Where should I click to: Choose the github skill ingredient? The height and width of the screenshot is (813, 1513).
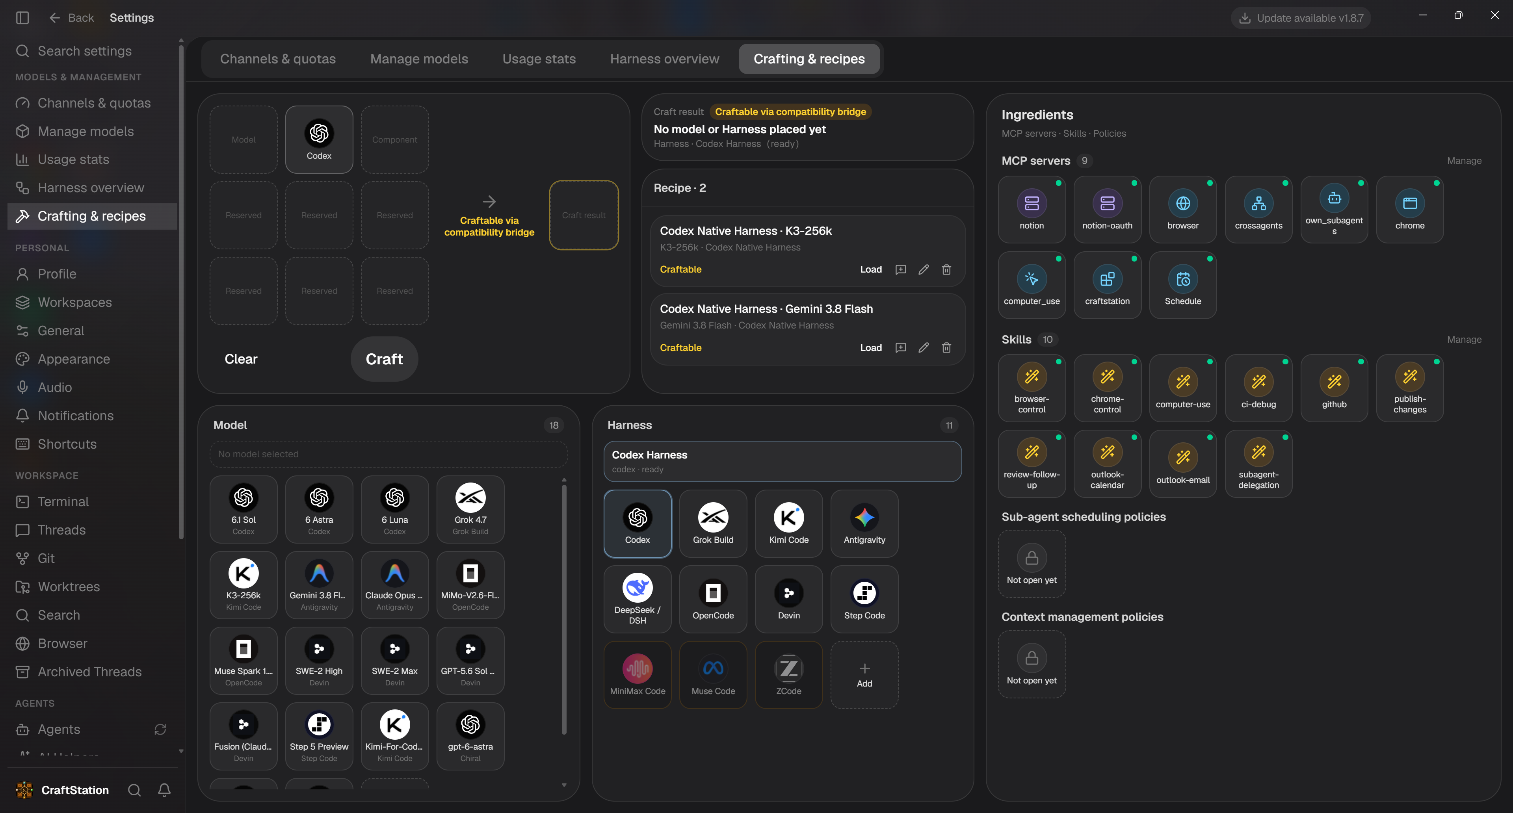point(1334,388)
